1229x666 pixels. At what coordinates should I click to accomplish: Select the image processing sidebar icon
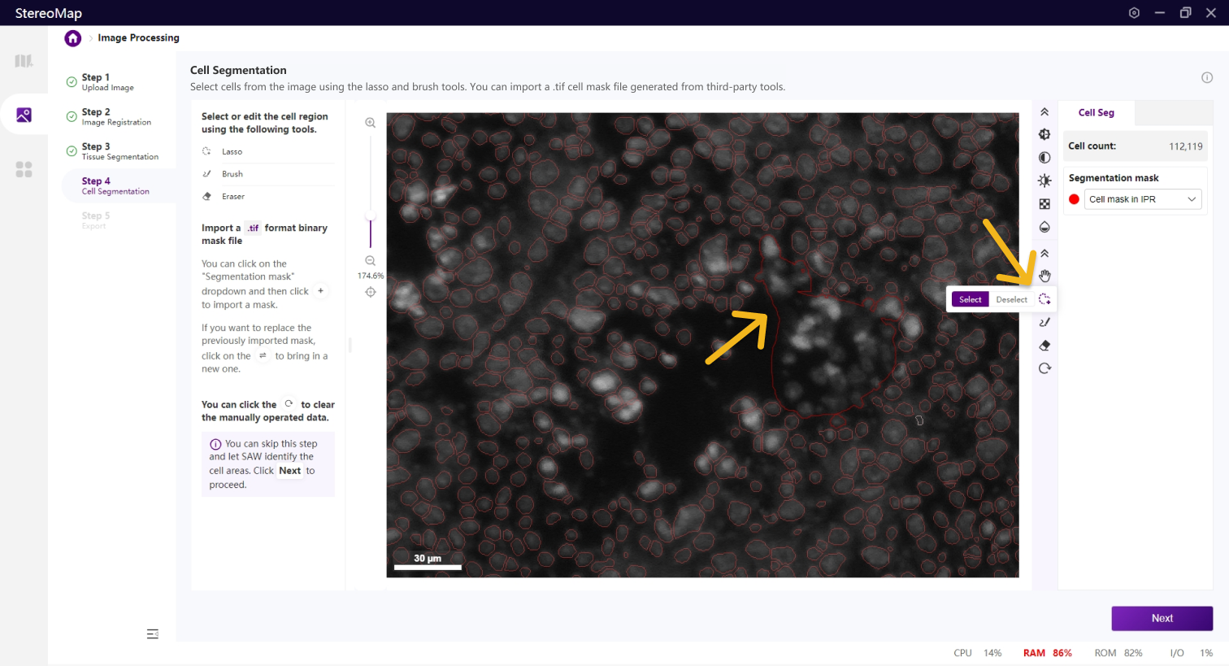[24, 115]
